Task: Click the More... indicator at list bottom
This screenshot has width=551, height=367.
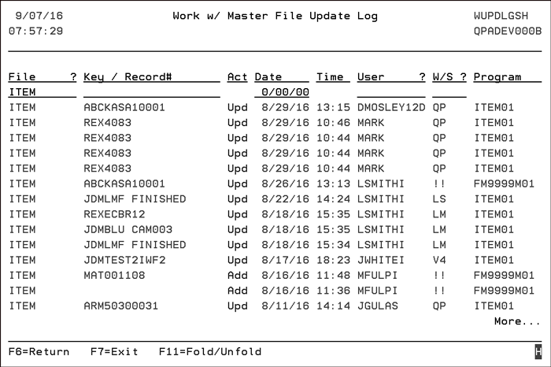Action: (517, 321)
